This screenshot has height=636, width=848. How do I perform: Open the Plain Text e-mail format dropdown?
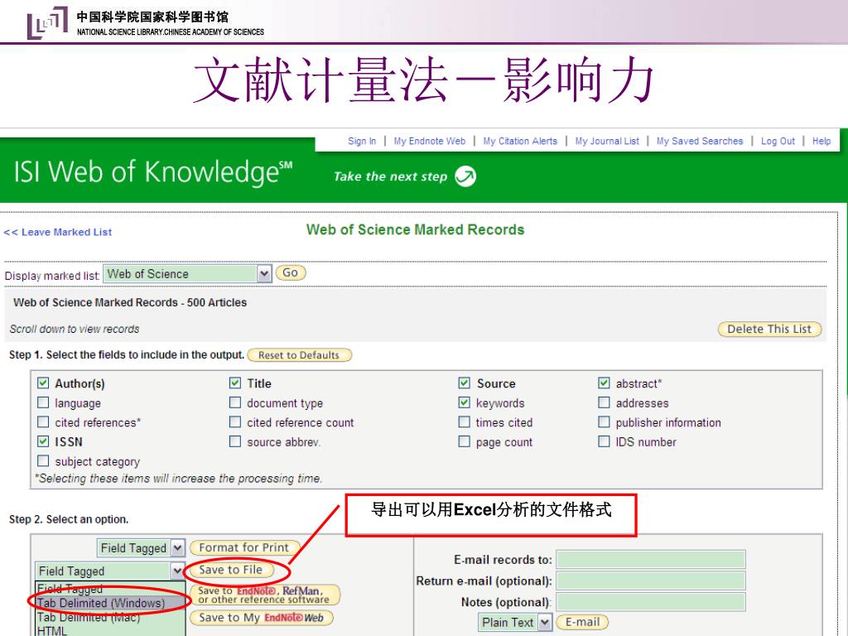point(515,623)
